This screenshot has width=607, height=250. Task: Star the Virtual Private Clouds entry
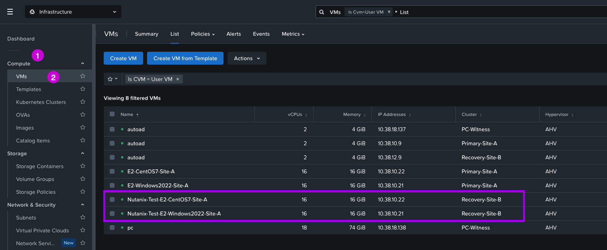tap(83, 230)
